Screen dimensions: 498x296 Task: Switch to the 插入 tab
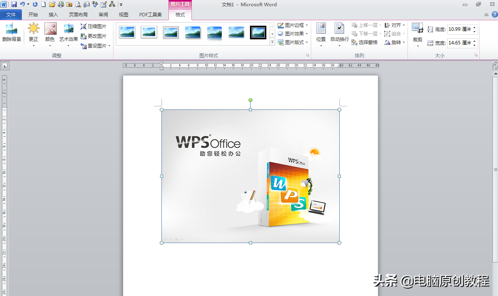click(53, 15)
